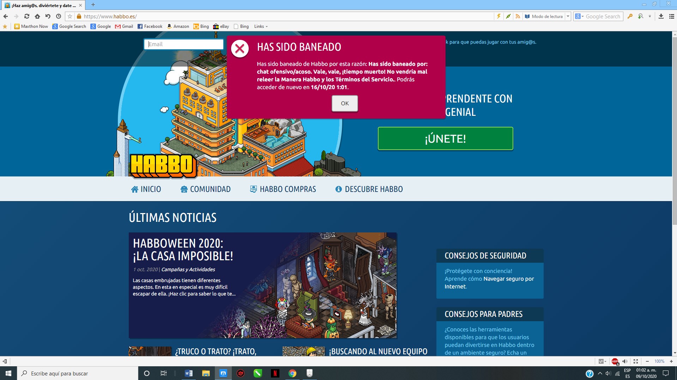
Task: Decrease zoom with the minus button
Action: pyautogui.click(x=647, y=361)
